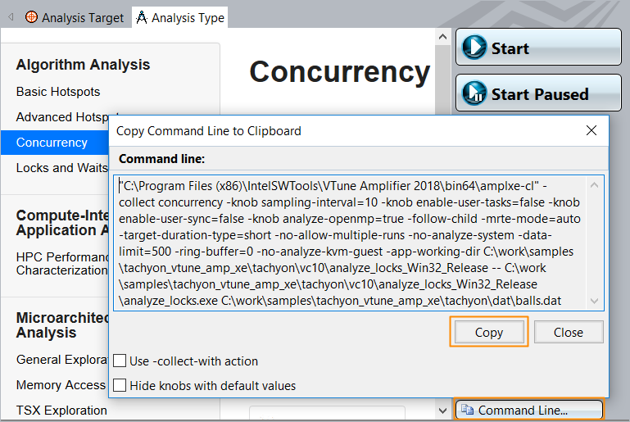Select HPC Performance Characterization analysis

62,263
